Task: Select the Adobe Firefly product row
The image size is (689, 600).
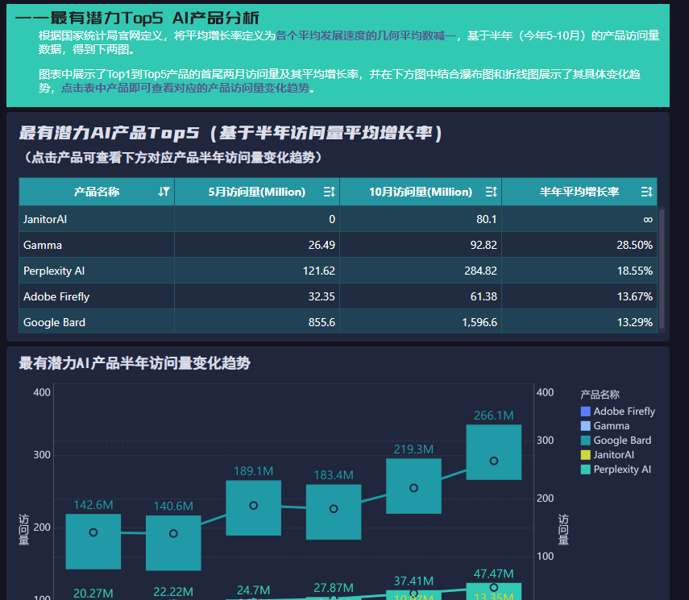Action: point(338,296)
